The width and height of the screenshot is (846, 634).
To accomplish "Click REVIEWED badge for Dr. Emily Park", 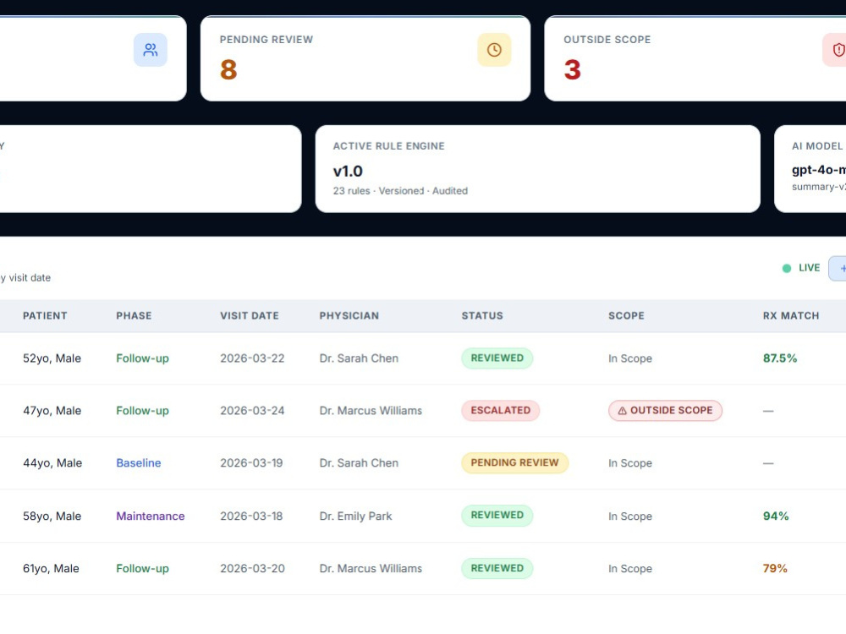I will [497, 516].
